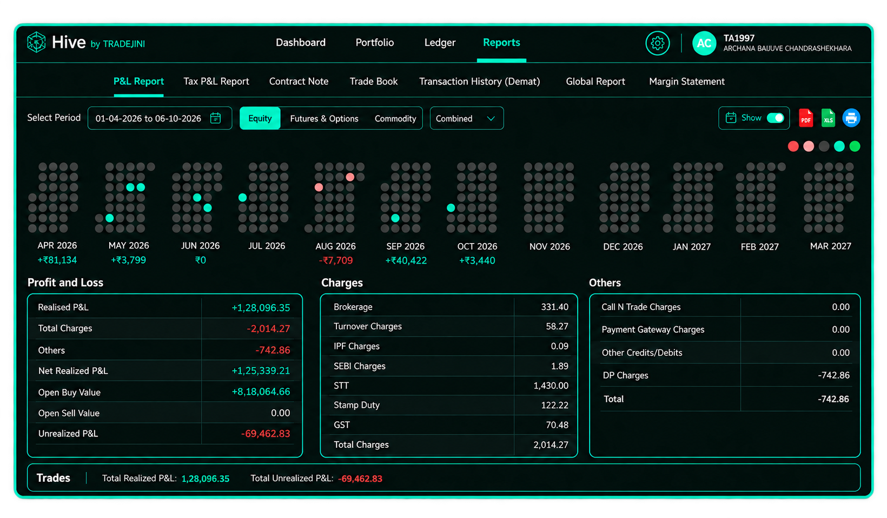This screenshot has height=518, width=887.
Task: Switch to Futures & Options segment
Action: [x=324, y=118]
